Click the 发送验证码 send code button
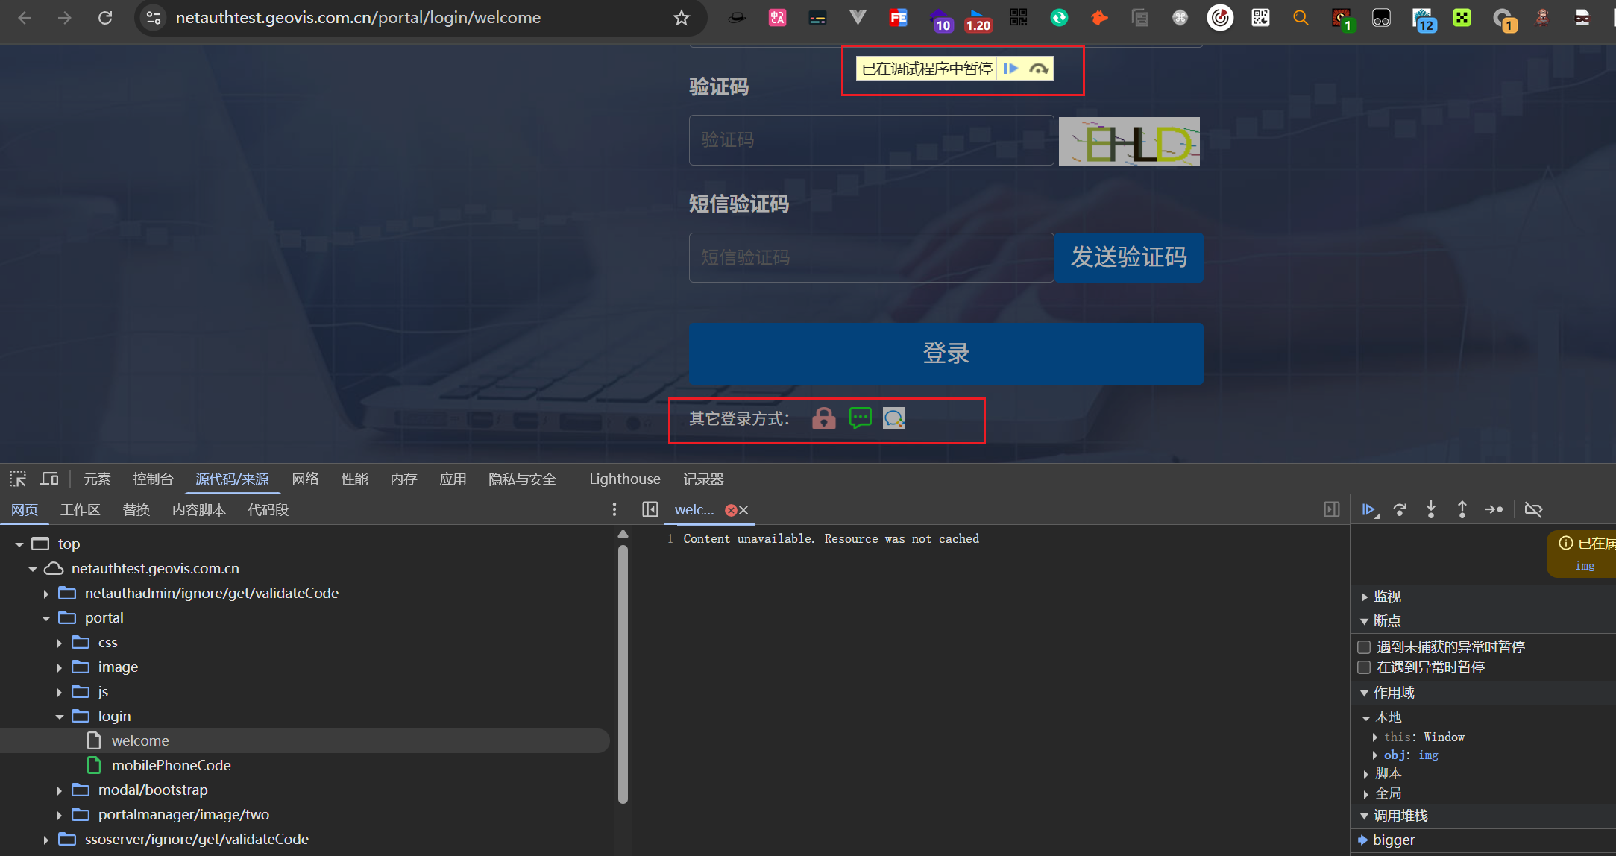1616x856 pixels. [1128, 257]
